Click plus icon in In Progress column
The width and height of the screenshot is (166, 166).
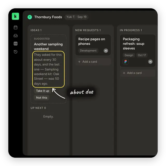[124, 73]
